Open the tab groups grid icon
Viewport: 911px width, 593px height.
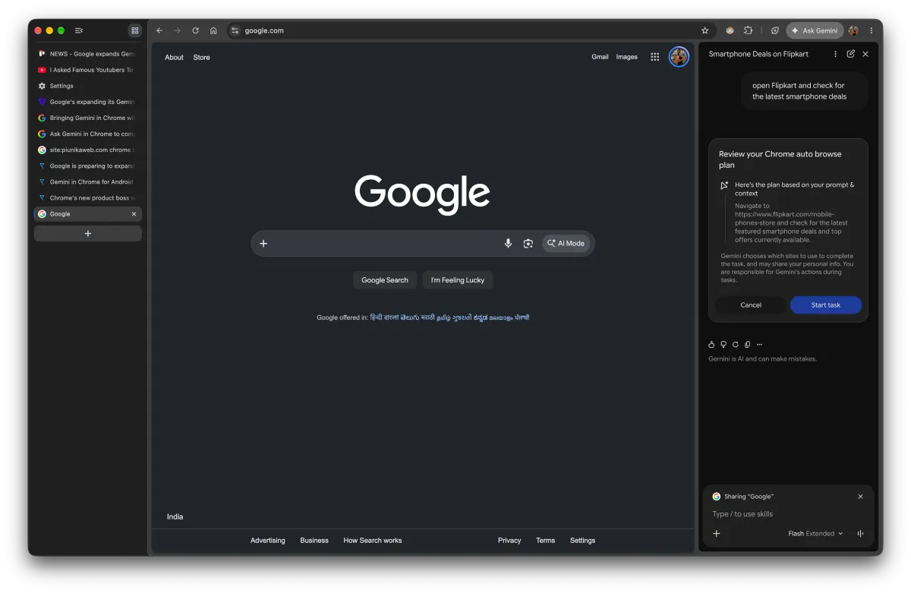click(x=135, y=30)
